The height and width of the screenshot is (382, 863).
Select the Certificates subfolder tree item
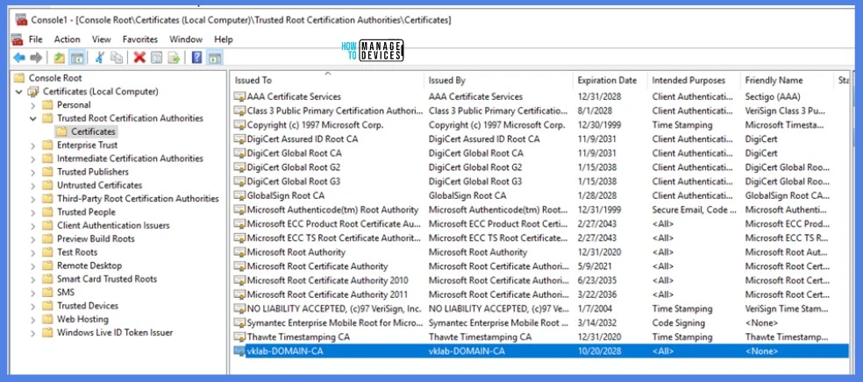(x=93, y=132)
